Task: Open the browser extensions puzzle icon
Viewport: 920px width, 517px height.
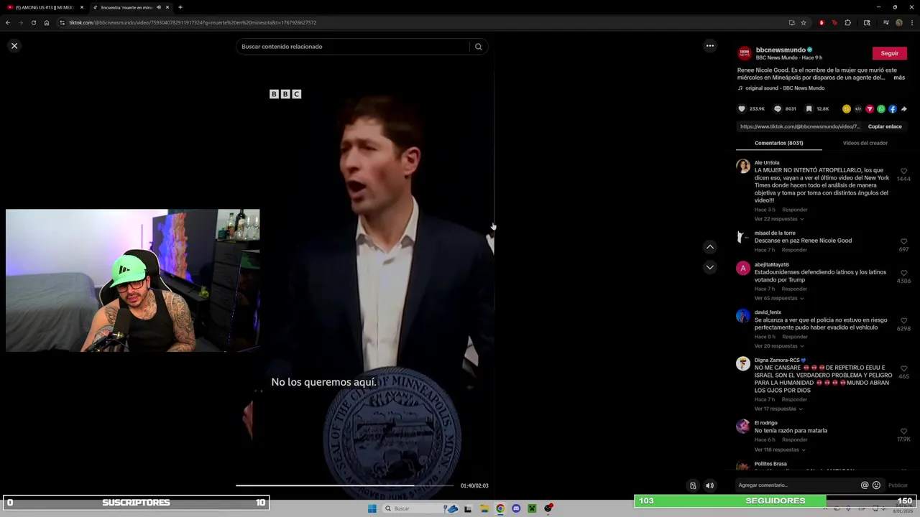Action: (848, 22)
